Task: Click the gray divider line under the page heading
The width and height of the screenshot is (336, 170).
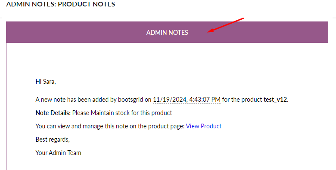Action: point(167,17)
